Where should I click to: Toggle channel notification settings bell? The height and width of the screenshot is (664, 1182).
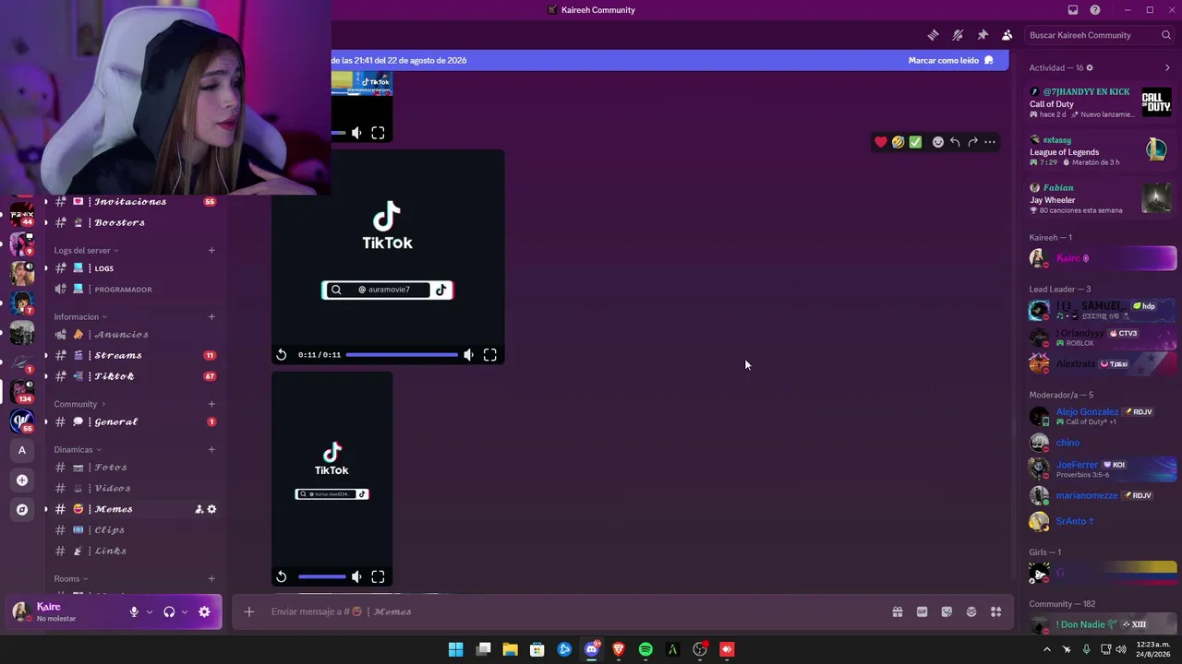coord(958,35)
